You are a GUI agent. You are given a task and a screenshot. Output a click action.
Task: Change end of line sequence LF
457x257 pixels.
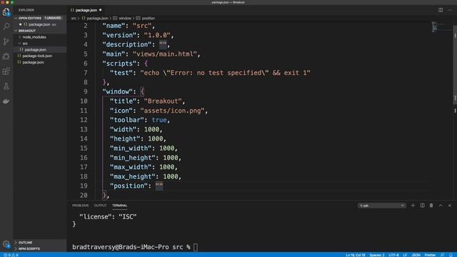tap(405, 255)
